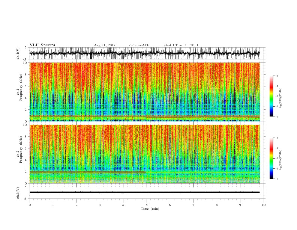This screenshot has height=230, width=297.
Task: Click the "Aug.31, 2017" date label
Action: (105, 45)
